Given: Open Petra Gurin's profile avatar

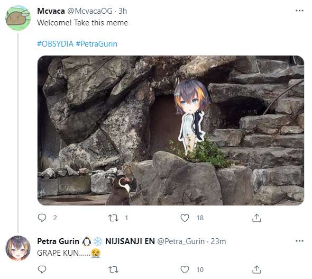Looking at the screenshot, I should (18, 248).
